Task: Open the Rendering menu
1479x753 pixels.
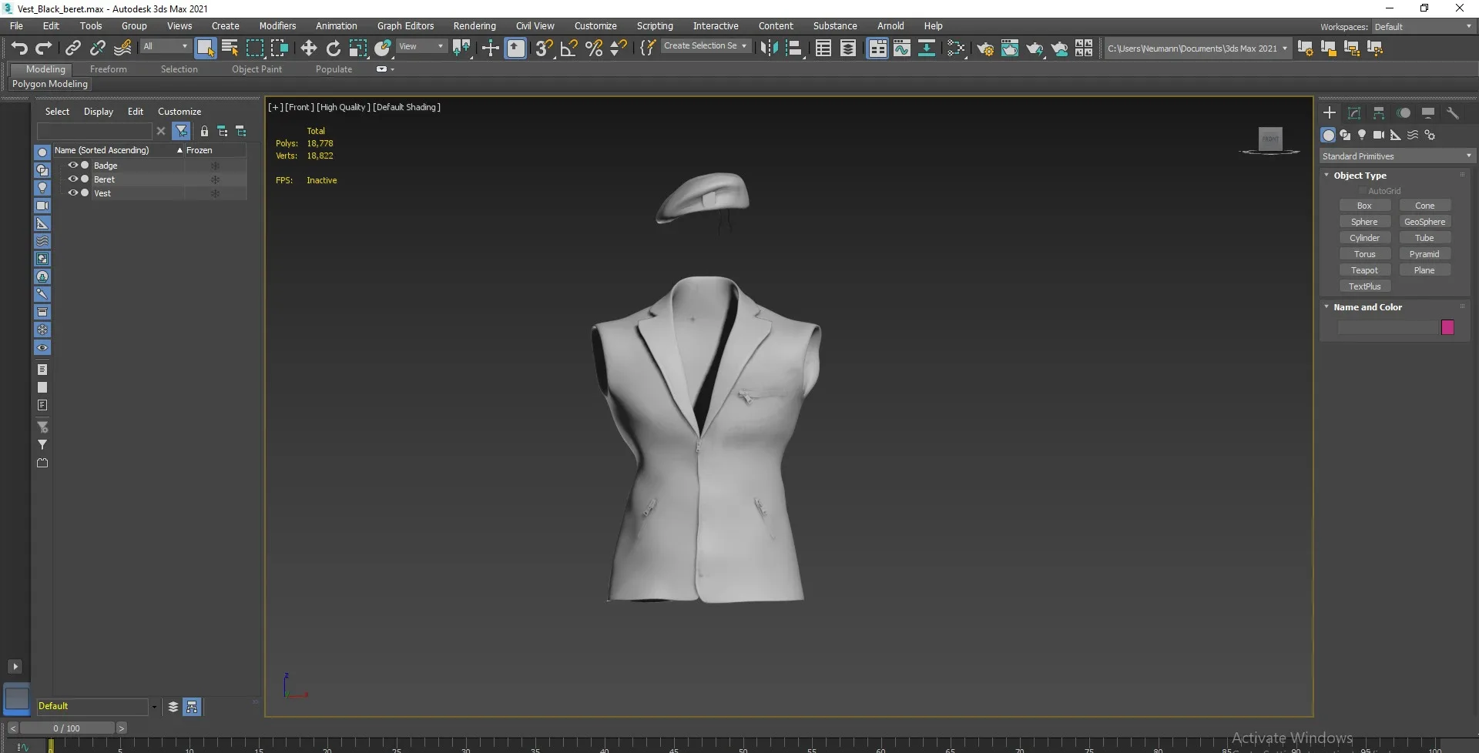Action: point(475,26)
